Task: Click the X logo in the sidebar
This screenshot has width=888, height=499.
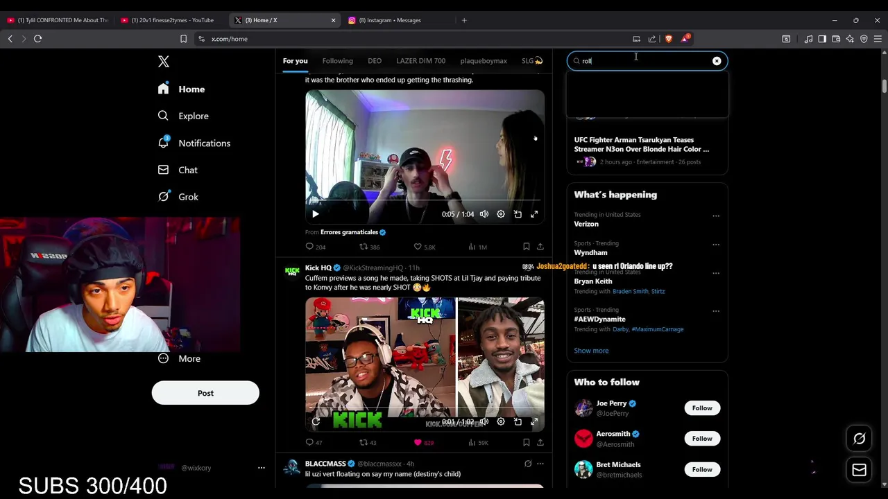Action: point(164,62)
